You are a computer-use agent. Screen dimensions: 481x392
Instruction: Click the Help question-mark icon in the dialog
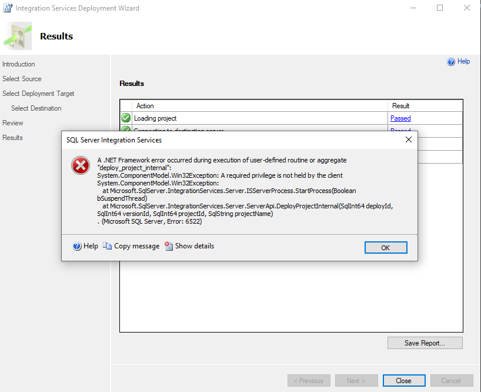click(x=76, y=246)
